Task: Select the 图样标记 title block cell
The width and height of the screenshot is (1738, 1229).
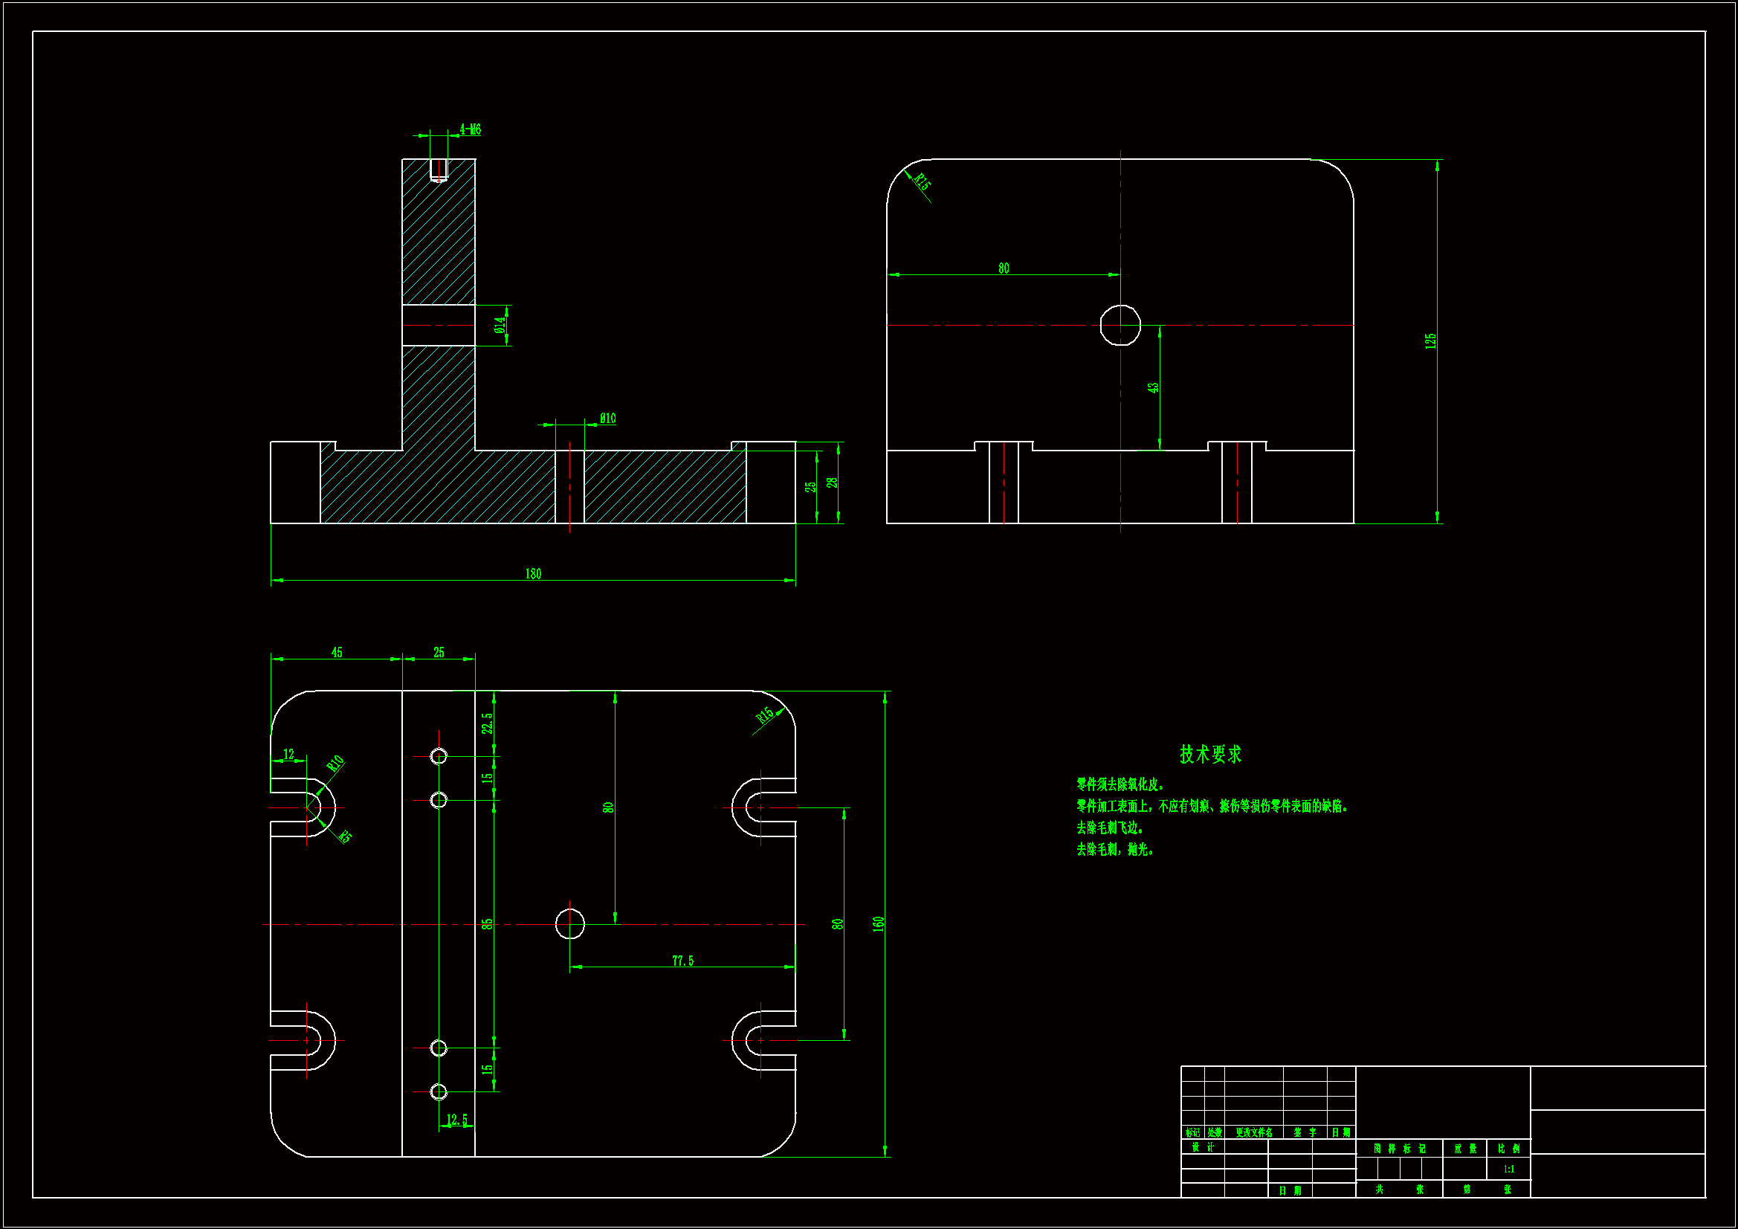Action: [x=1399, y=1149]
